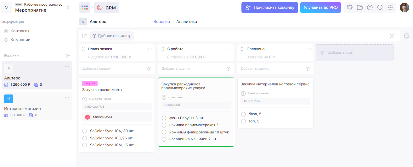Switch to the Воронка tab
413x167 pixels.
[162, 22]
